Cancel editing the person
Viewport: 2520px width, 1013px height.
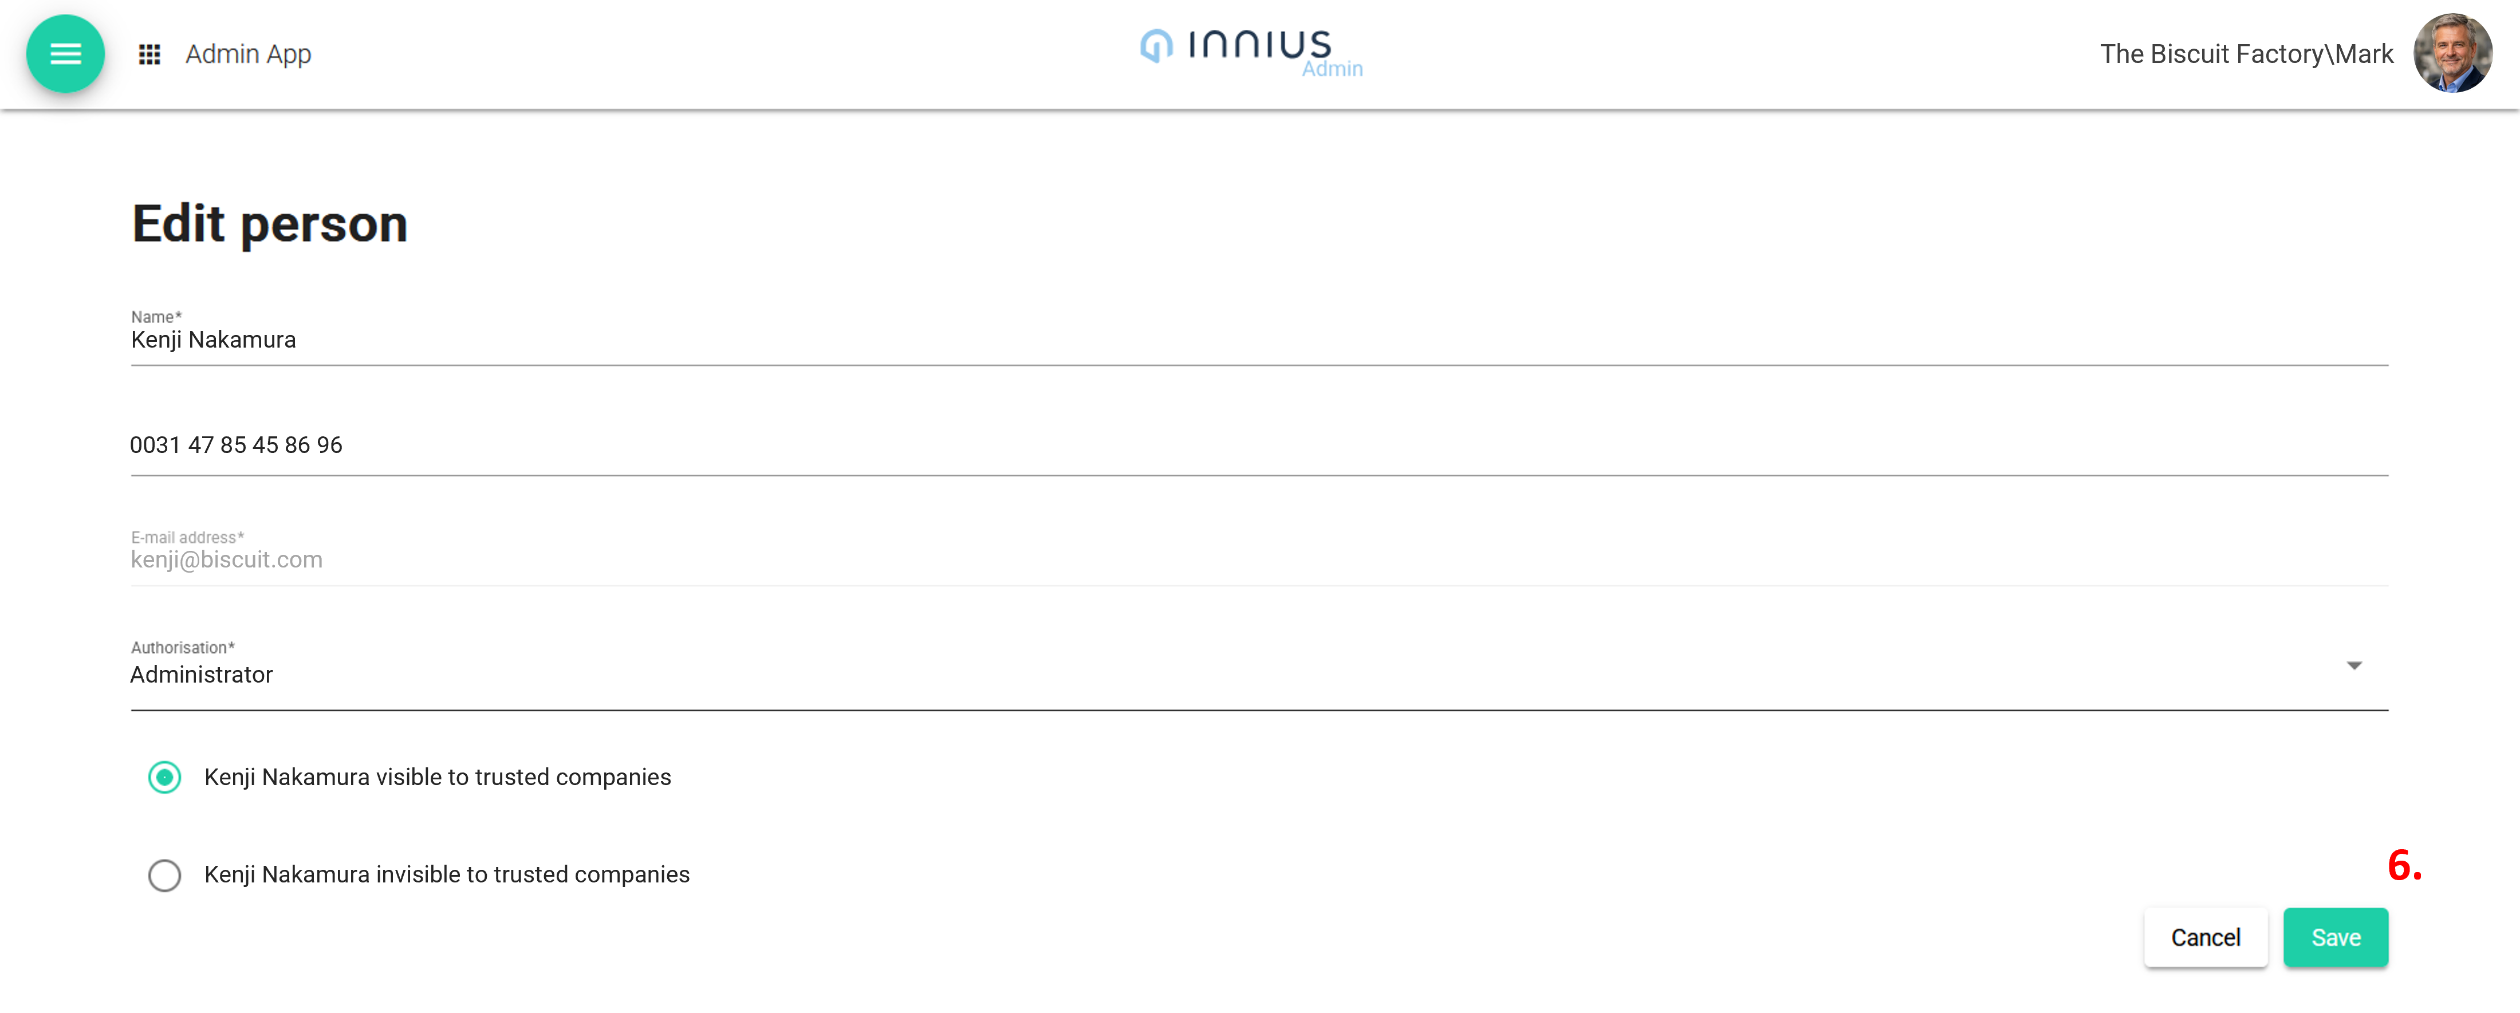click(2205, 938)
